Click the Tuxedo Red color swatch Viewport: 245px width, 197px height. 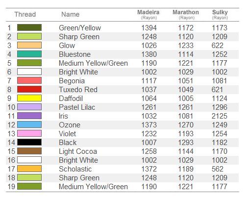click(29, 89)
